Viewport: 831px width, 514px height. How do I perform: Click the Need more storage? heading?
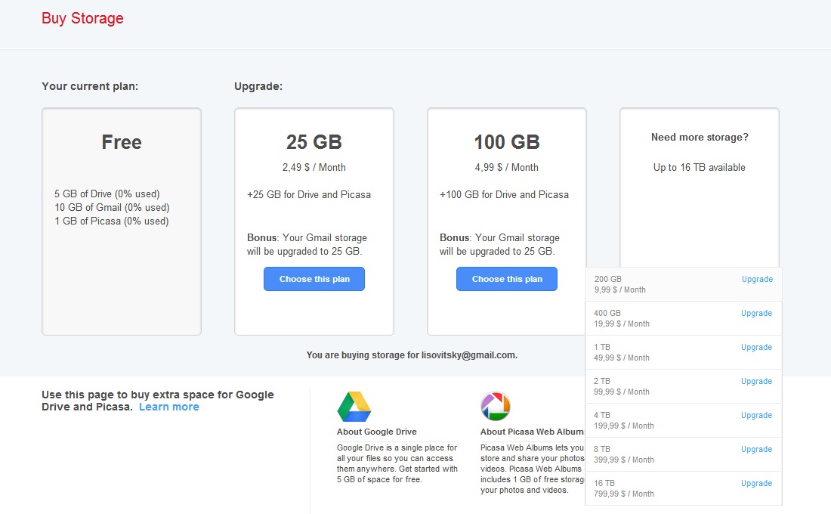(x=700, y=138)
